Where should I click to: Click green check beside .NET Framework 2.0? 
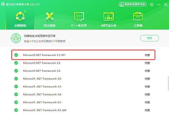16,63
